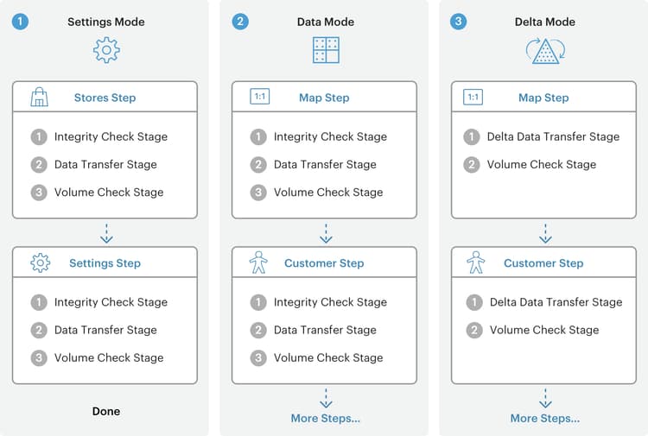The image size is (648, 436).
Task: Select the Stores Step header title
Action: tap(105, 98)
